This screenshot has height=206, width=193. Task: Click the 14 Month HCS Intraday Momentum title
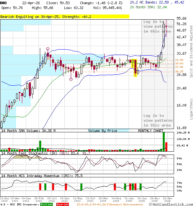[x=41, y=176]
